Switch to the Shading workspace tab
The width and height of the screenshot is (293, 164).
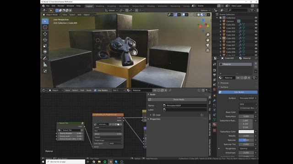coord(151,6)
